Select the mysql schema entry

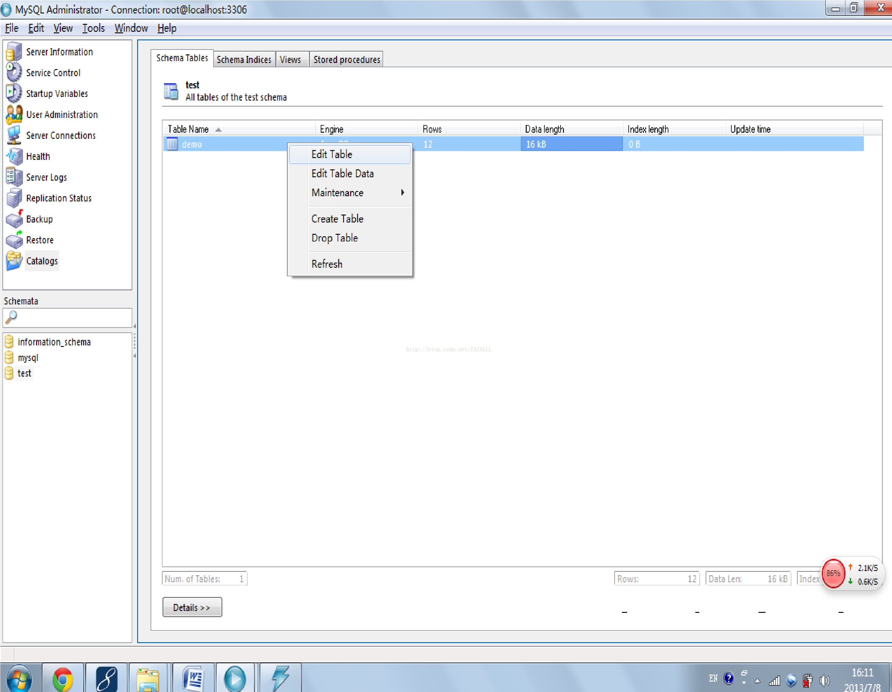[x=28, y=358]
